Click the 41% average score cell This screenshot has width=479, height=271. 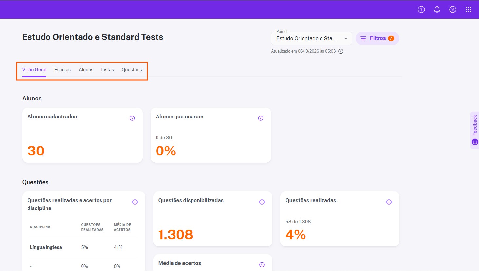118,247
